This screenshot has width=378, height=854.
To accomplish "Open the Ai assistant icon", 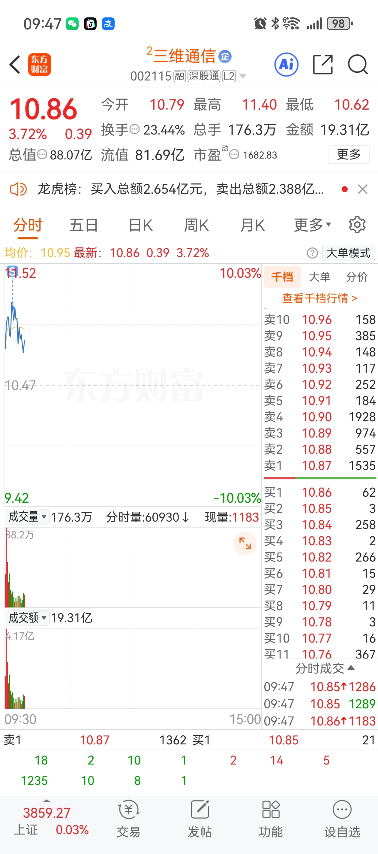I will point(286,64).
